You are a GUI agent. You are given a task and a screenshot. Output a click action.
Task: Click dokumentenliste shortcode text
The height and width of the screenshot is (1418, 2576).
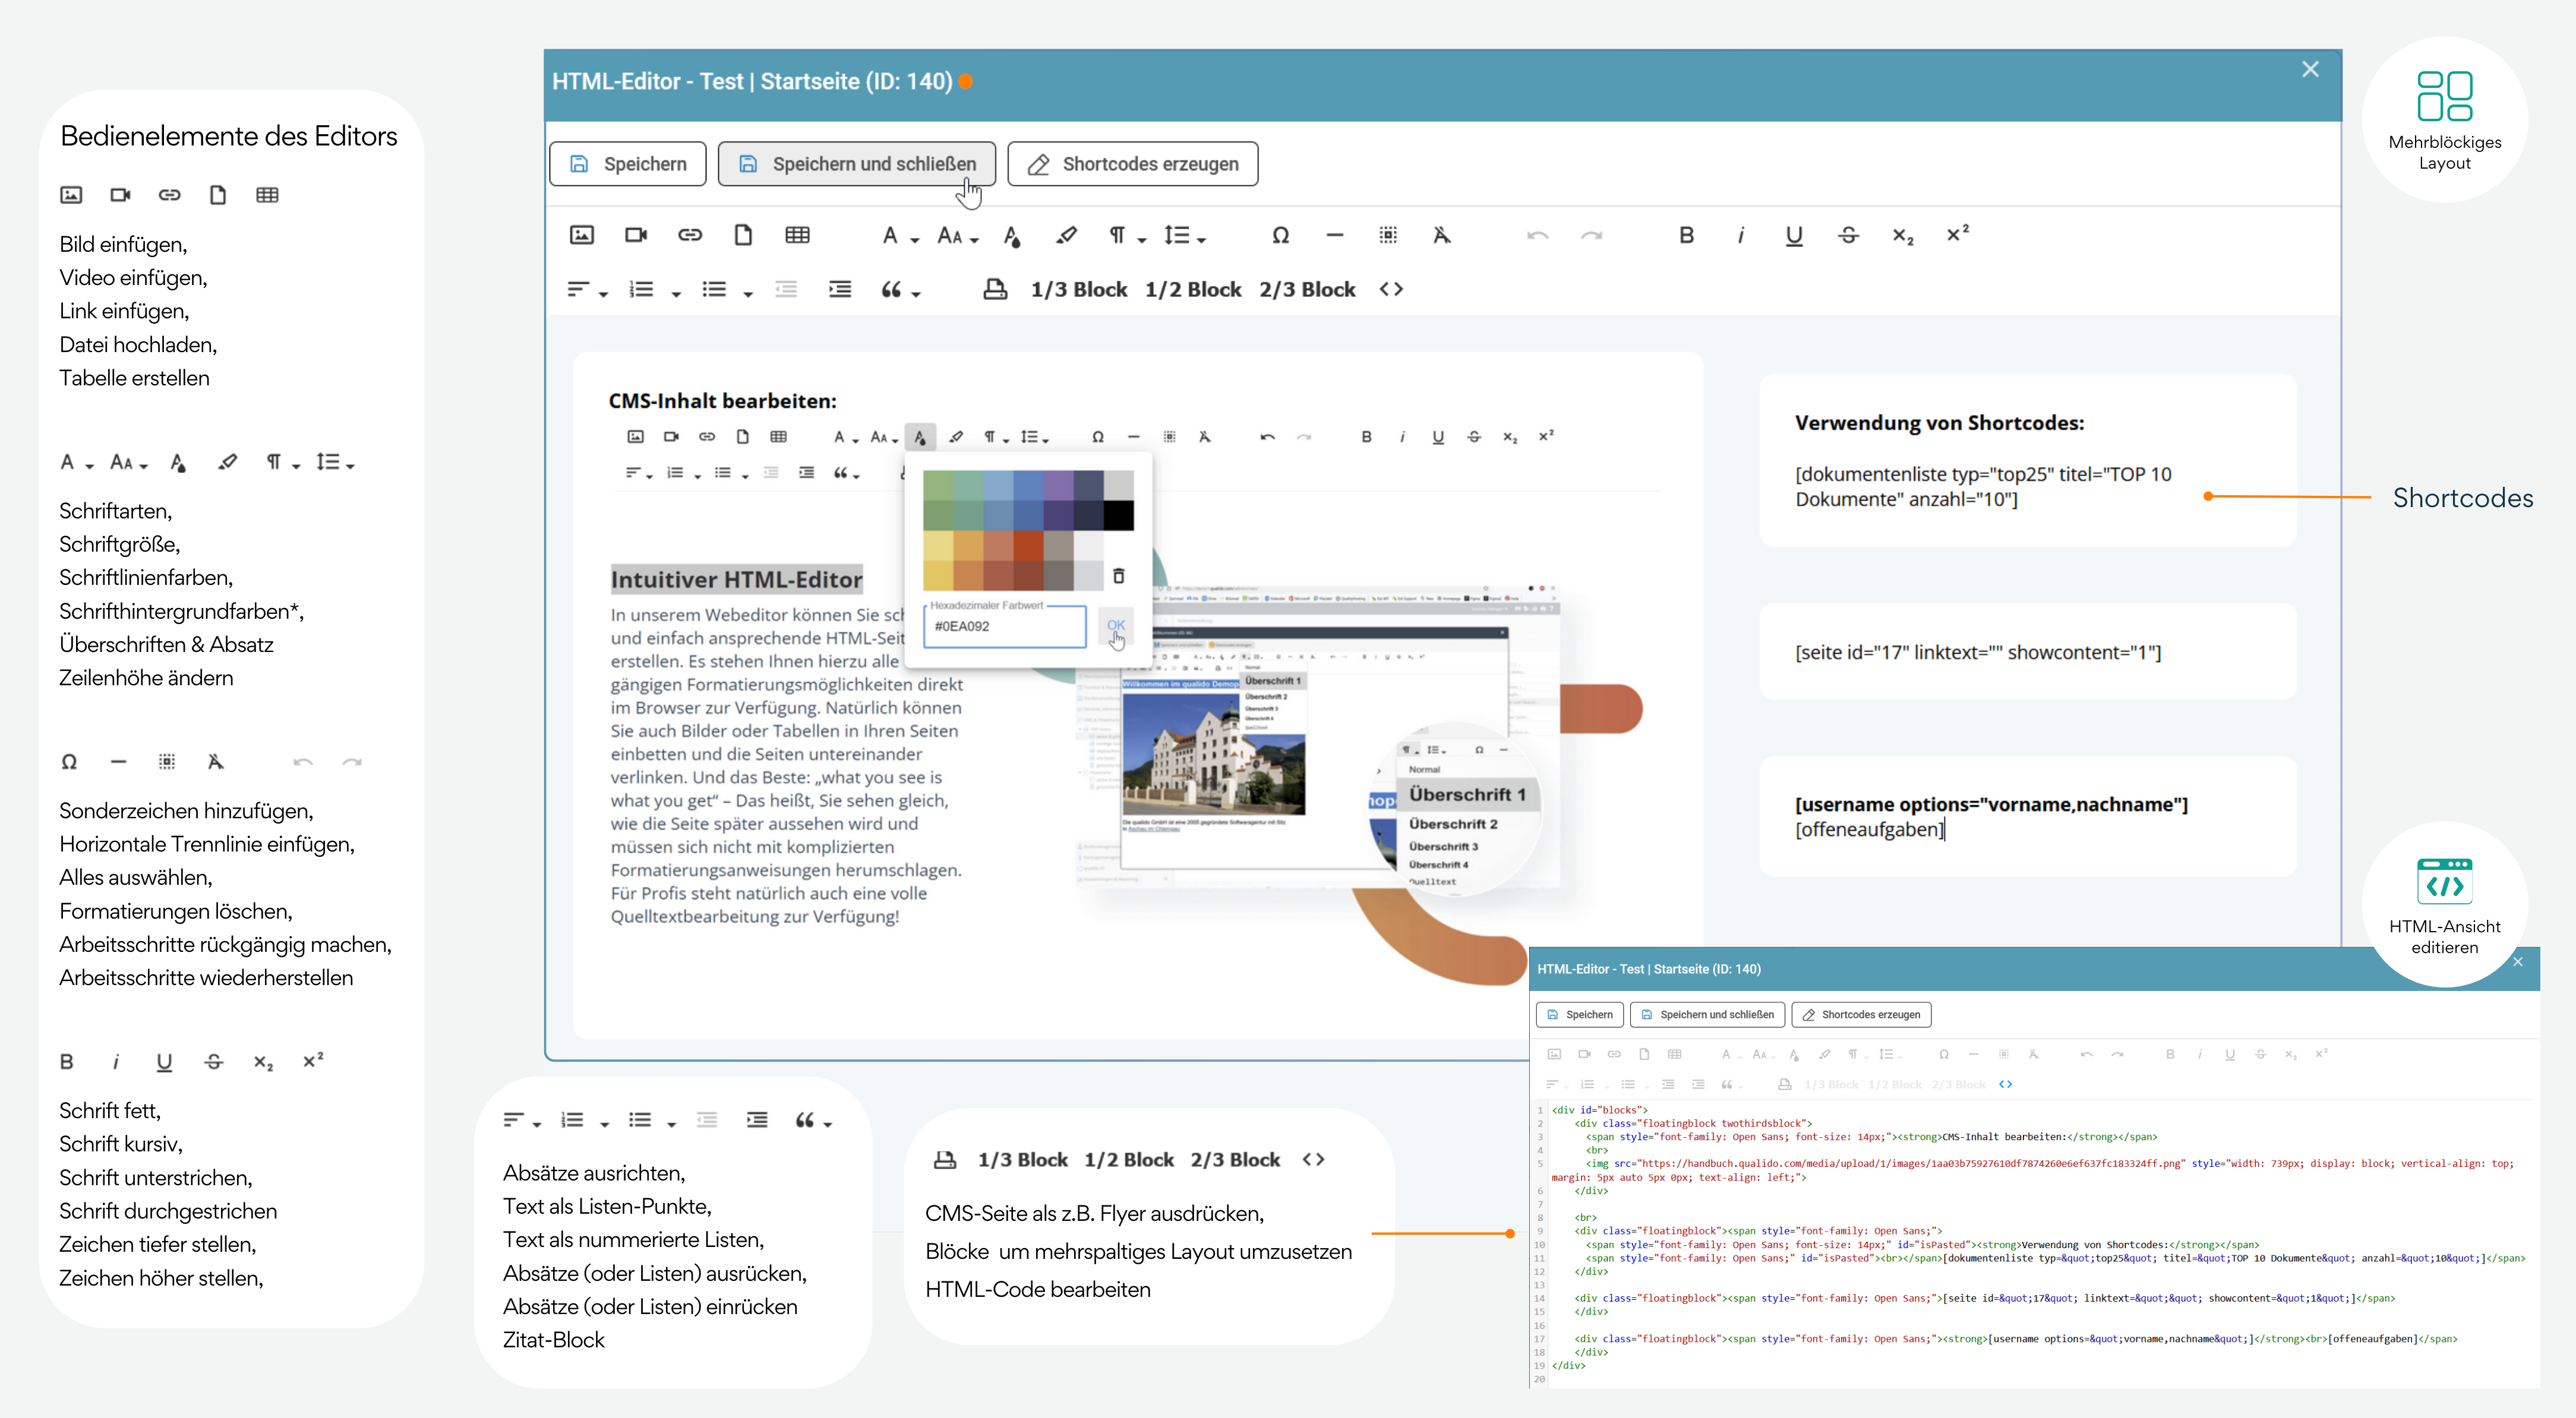pos(1983,487)
